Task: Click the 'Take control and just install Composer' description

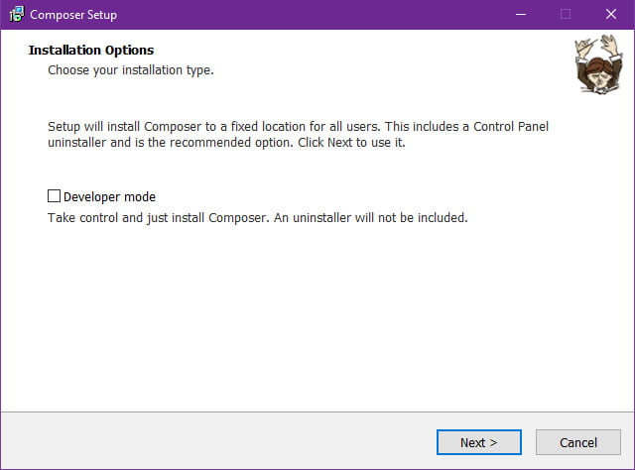Action: click(258, 218)
